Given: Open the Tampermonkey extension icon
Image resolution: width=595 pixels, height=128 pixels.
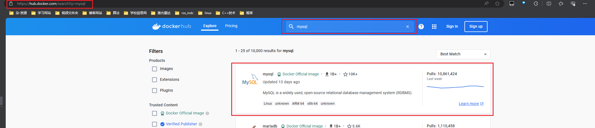Looking at the screenshot, I should click(512, 4).
